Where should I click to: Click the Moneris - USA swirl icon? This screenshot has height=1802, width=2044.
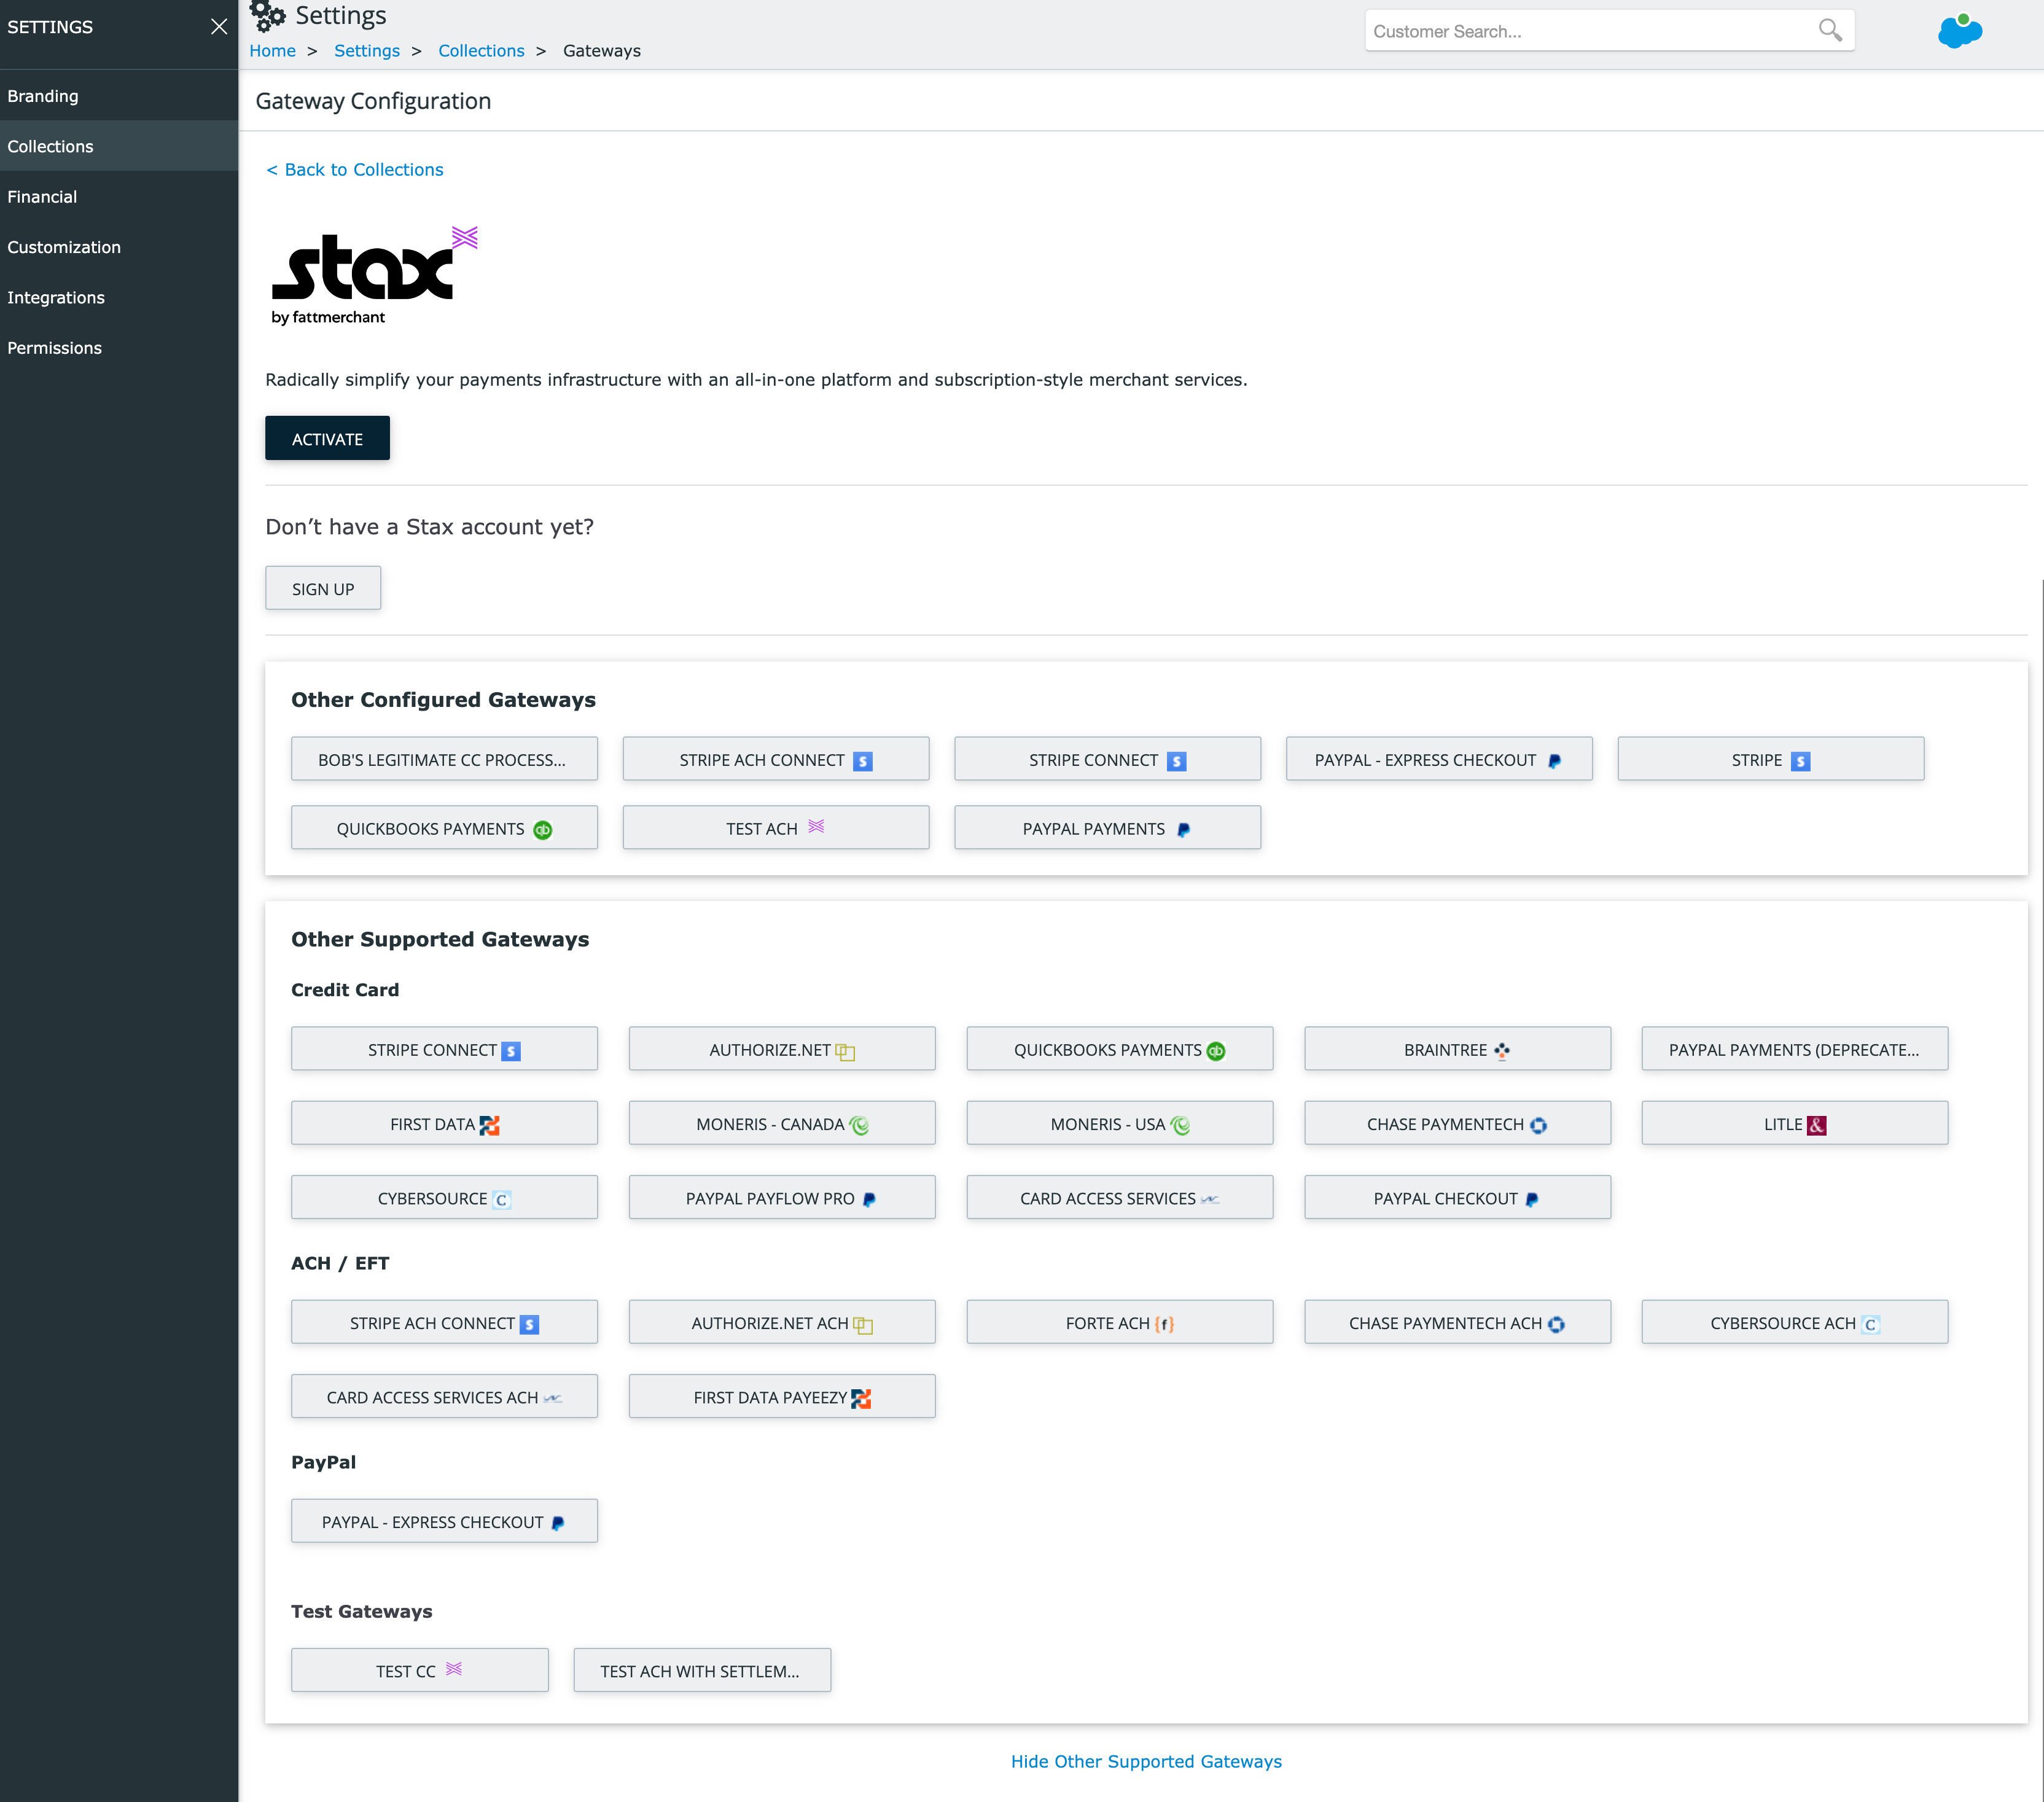pos(1180,1126)
